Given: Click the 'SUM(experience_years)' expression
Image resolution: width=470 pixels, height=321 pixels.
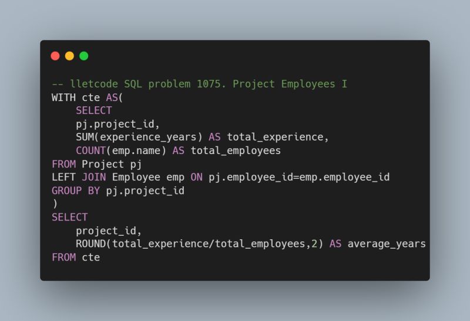Looking at the screenshot, I should pos(139,138).
